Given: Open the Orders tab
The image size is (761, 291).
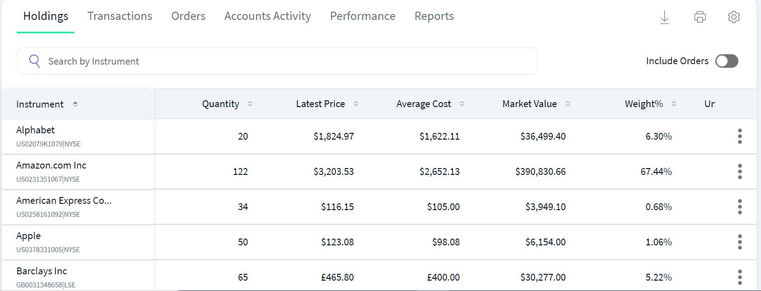Looking at the screenshot, I should (188, 16).
